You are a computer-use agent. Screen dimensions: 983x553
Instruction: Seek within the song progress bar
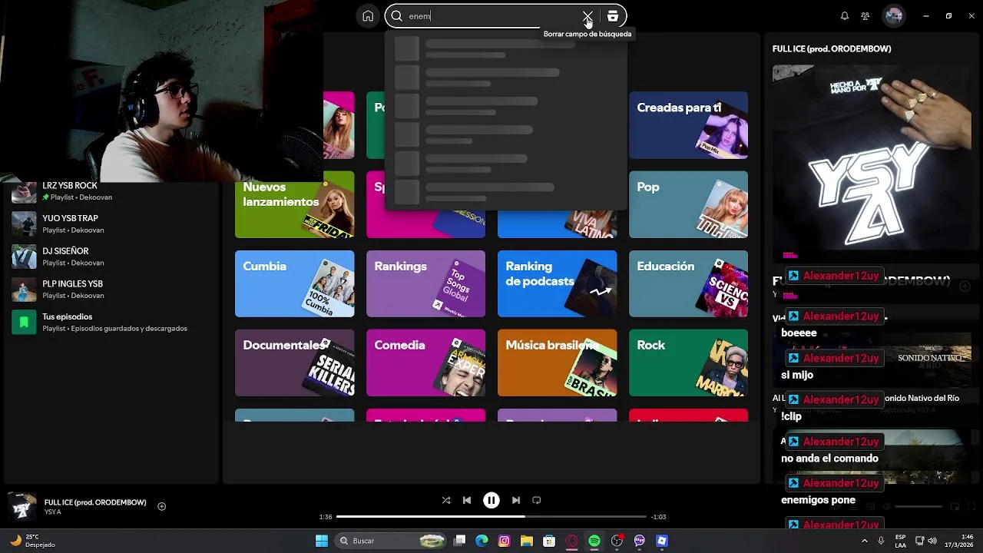pos(491,517)
